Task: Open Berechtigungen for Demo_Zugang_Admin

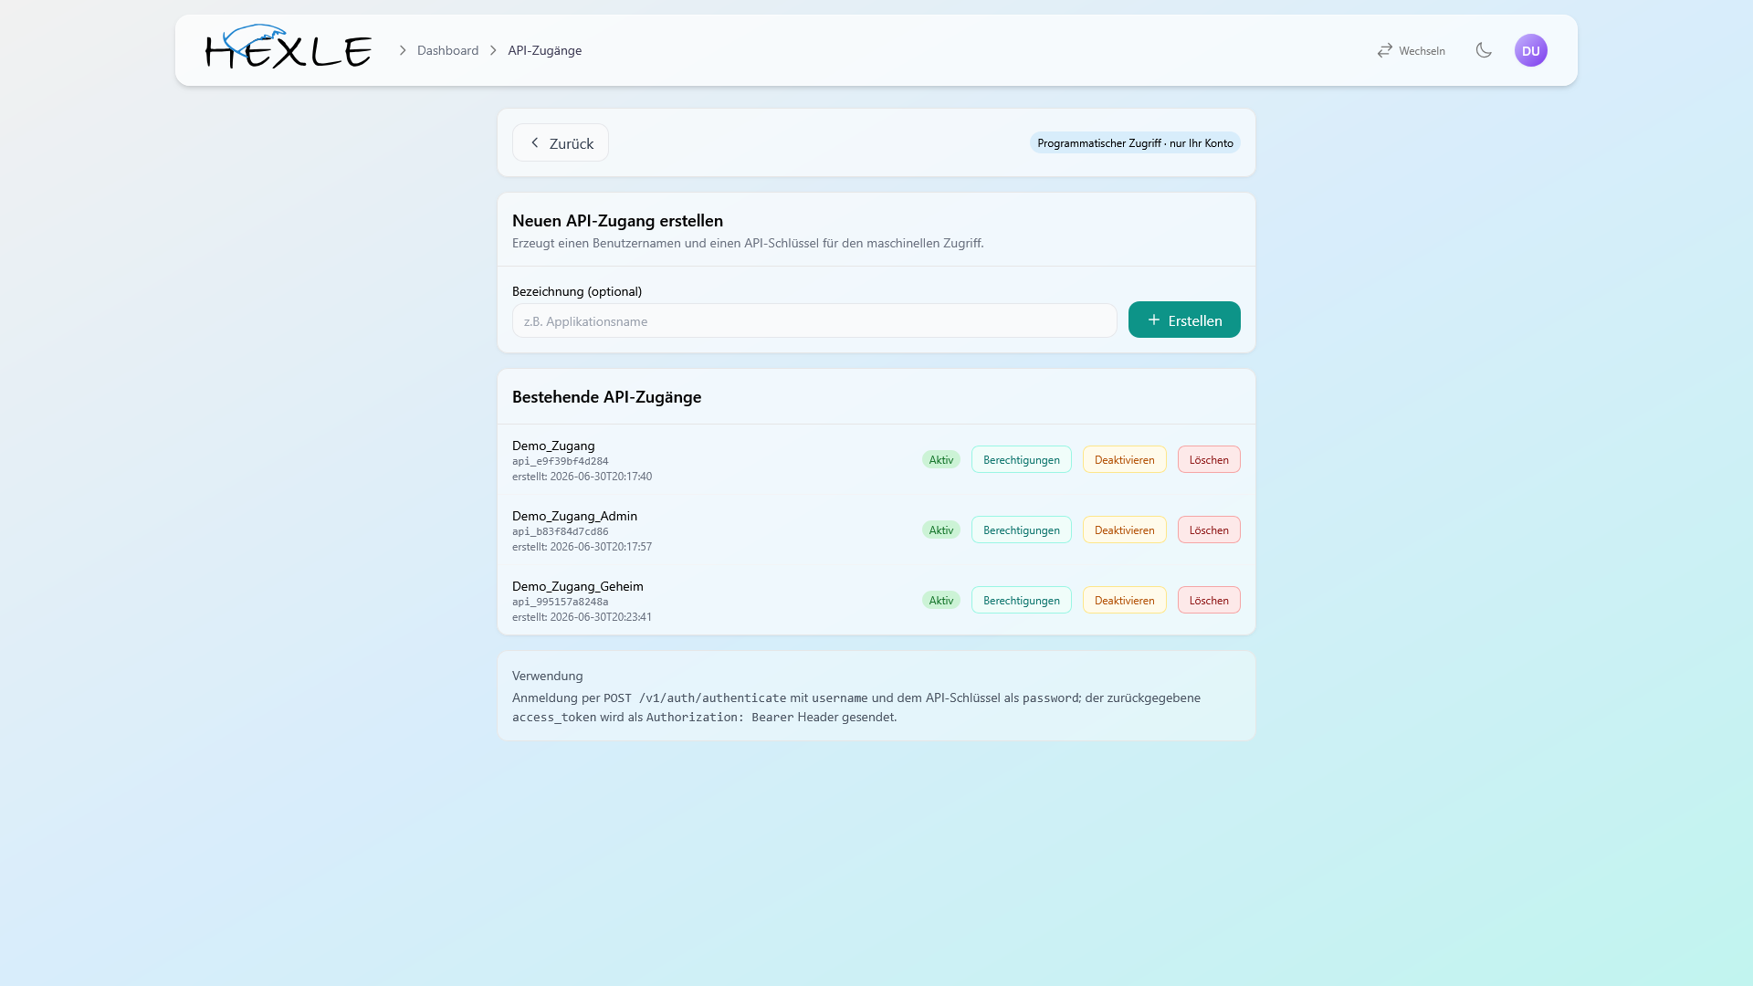Action: (1022, 530)
